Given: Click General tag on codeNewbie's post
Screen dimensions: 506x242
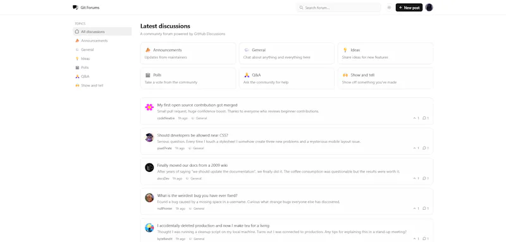Looking at the screenshot, I should 199,118.
